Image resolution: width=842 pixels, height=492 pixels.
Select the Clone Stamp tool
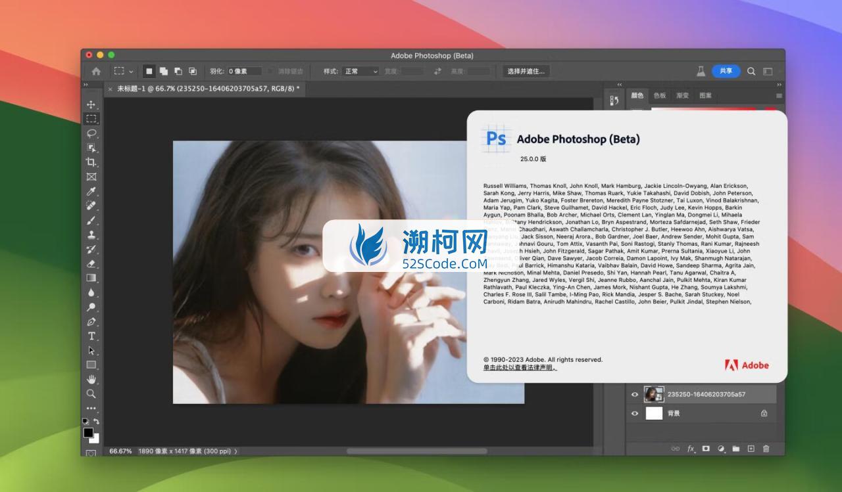(91, 235)
